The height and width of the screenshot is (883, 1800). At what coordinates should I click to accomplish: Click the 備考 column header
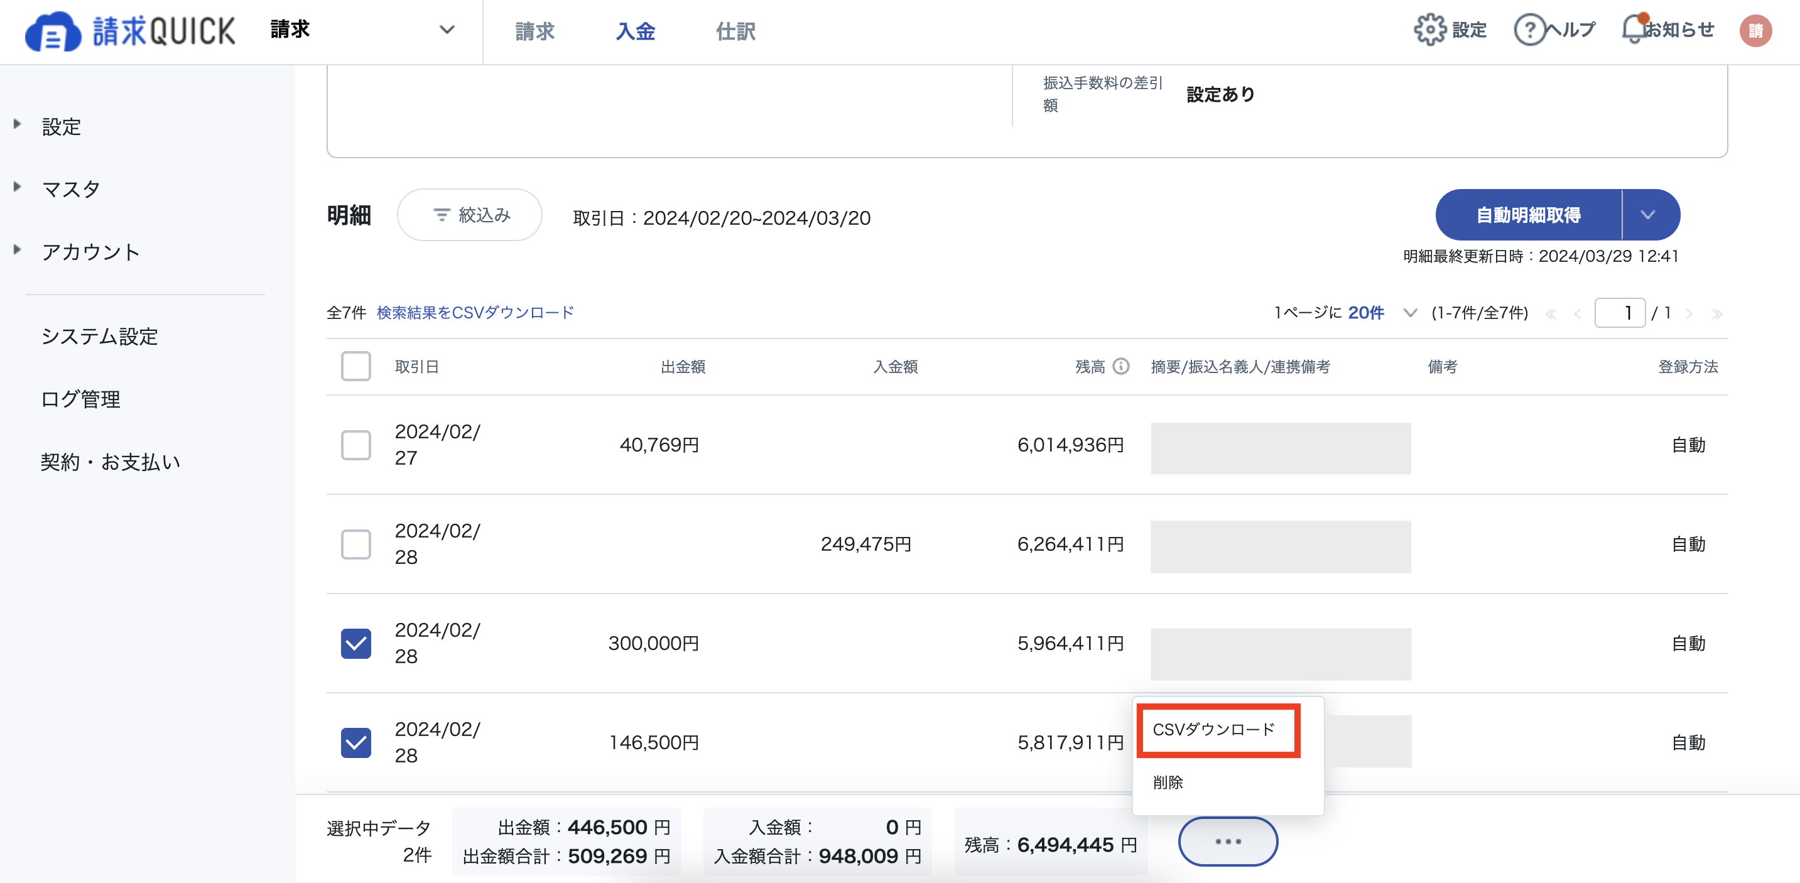pyautogui.click(x=1442, y=367)
